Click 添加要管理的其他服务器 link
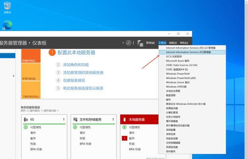 click(83, 73)
